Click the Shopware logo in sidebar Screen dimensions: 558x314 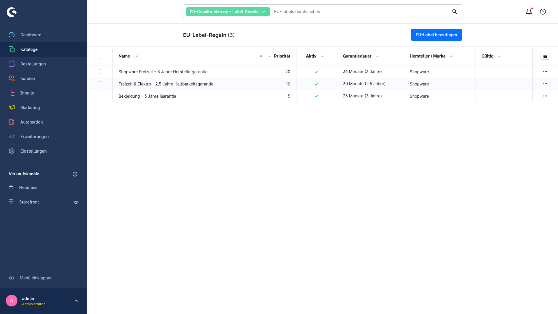coord(12,12)
